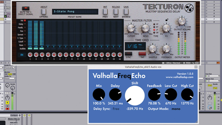Screen dimensions: 222x125
Task: Click the High Cut knob
Action: pos(187,94)
